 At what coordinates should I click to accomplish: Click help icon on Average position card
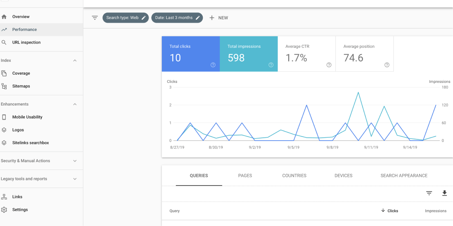coord(387,65)
